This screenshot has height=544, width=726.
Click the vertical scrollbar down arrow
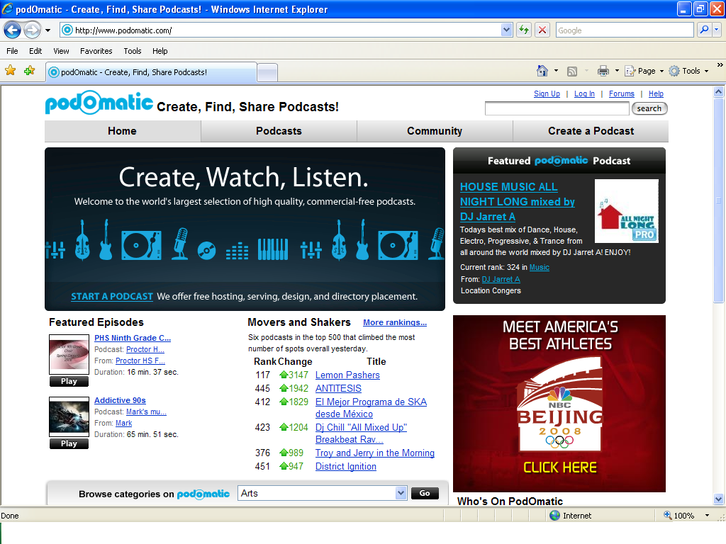[719, 499]
